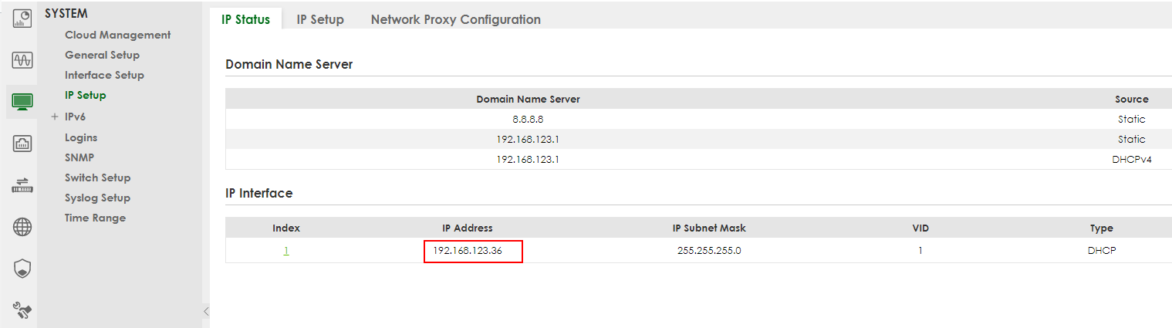This screenshot has width=1172, height=328.
Task: Select Syslog Setup from the sidebar
Action: point(97,198)
